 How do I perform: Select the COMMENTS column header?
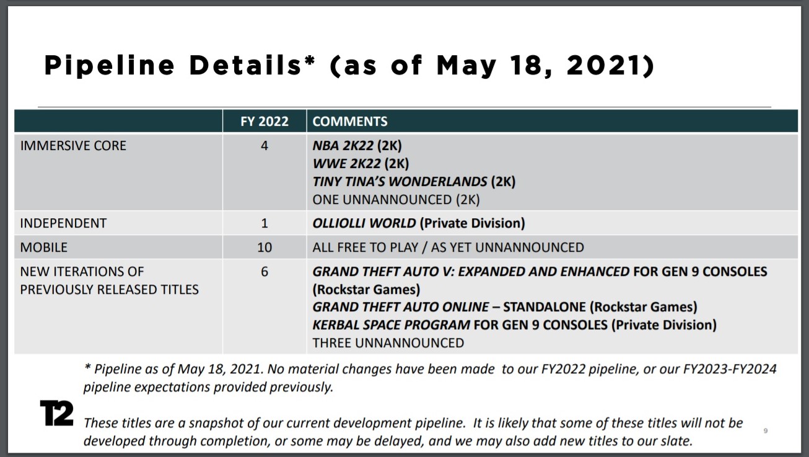[x=349, y=122]
